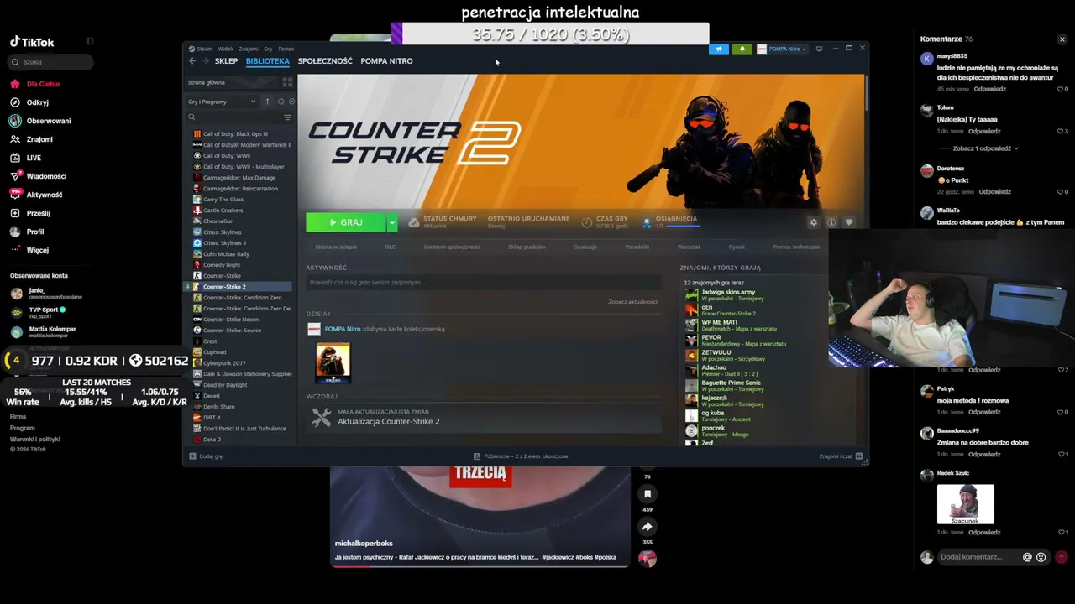This screenshot has width=1075, height=604.
Task: Close the TikTok Komentarze panel
Action: coord(1062,39)
